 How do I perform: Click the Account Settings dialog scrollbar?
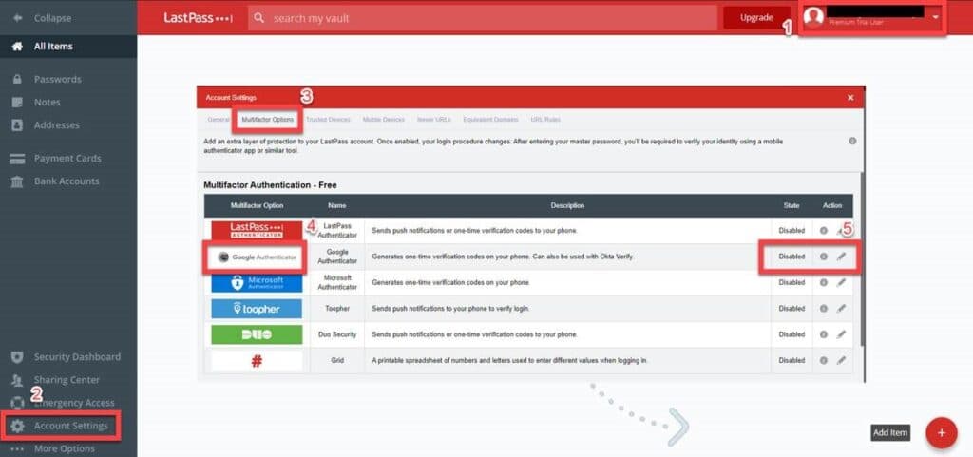862,257
